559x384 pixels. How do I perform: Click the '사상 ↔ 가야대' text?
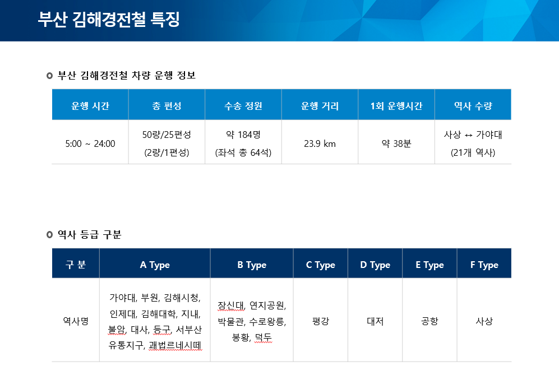tap(473, 135)
